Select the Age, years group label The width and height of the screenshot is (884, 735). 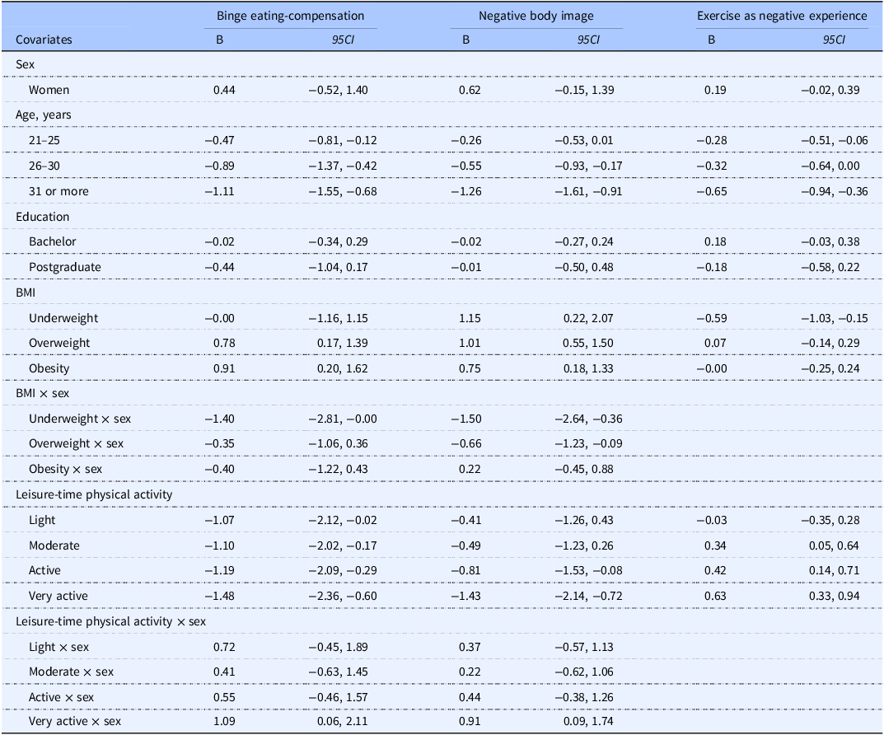click(44, 115)
